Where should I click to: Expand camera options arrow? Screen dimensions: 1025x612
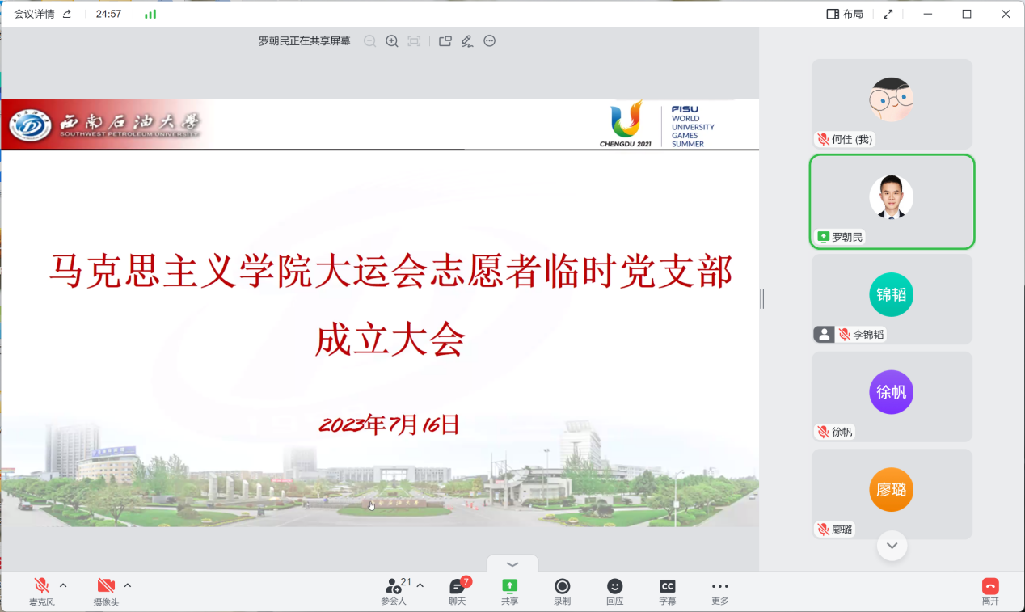127,585
